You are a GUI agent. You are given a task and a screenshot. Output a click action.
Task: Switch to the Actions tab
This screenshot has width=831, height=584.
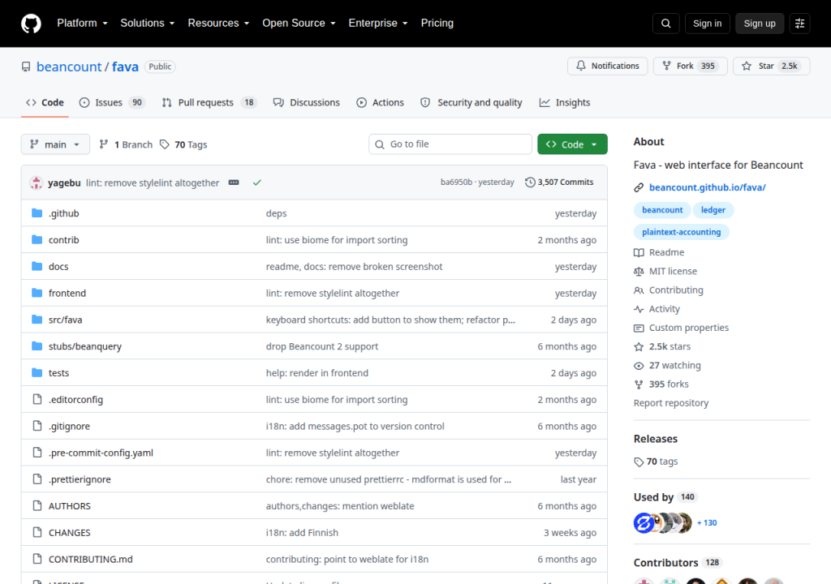380,102
